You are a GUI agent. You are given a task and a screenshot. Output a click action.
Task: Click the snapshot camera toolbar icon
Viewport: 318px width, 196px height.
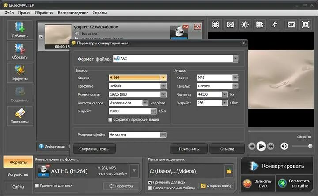coord(230,25)
